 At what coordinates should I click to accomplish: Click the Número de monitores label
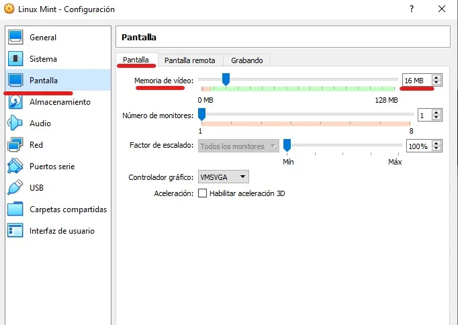click(158, 115)
